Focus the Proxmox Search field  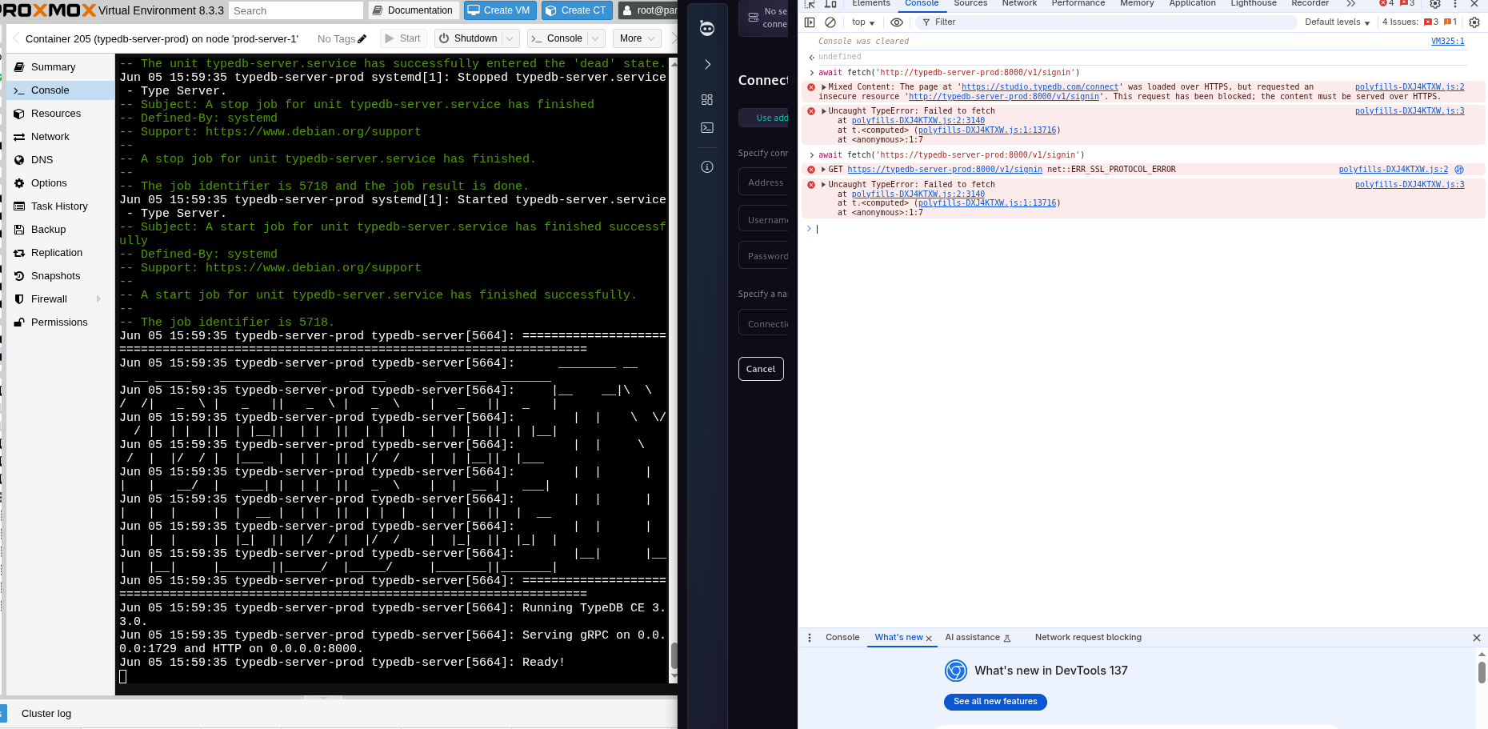pyautogui.click(x=296, y=10)
